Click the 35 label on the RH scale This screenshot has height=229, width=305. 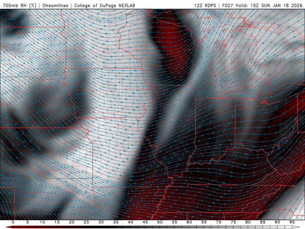[x=116, y=222]
